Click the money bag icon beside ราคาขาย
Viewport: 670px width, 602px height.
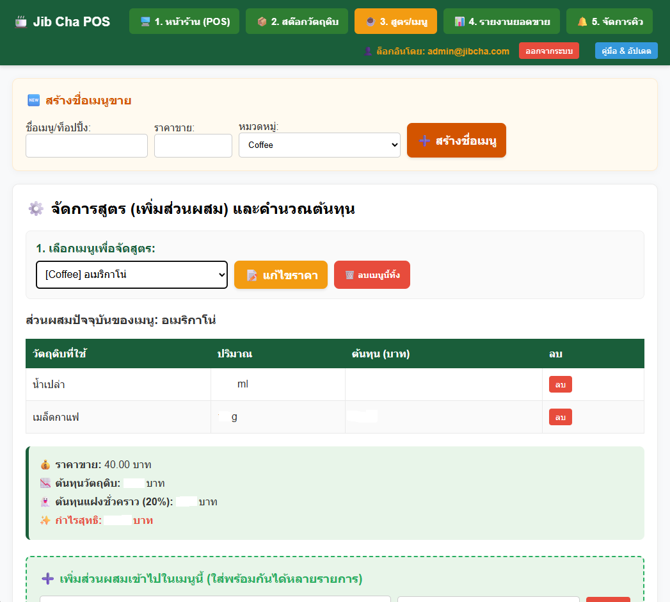coord(45,465)
